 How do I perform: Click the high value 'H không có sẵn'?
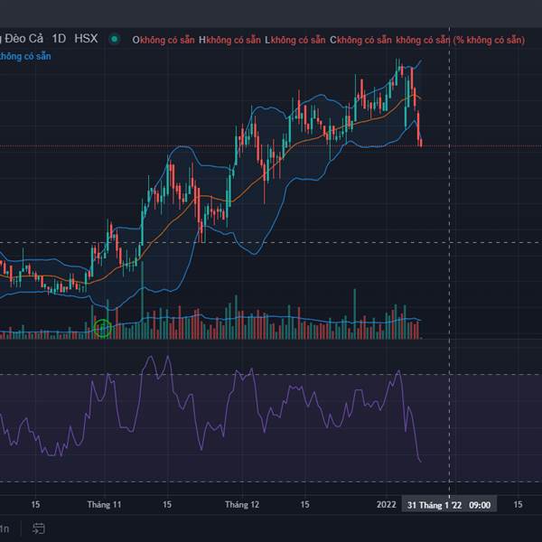[x=229, y=40]
